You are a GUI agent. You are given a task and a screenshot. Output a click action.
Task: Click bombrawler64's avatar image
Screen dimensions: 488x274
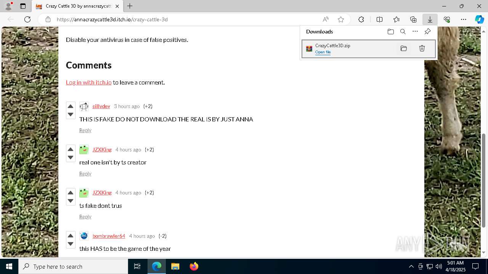click(84, 236)
